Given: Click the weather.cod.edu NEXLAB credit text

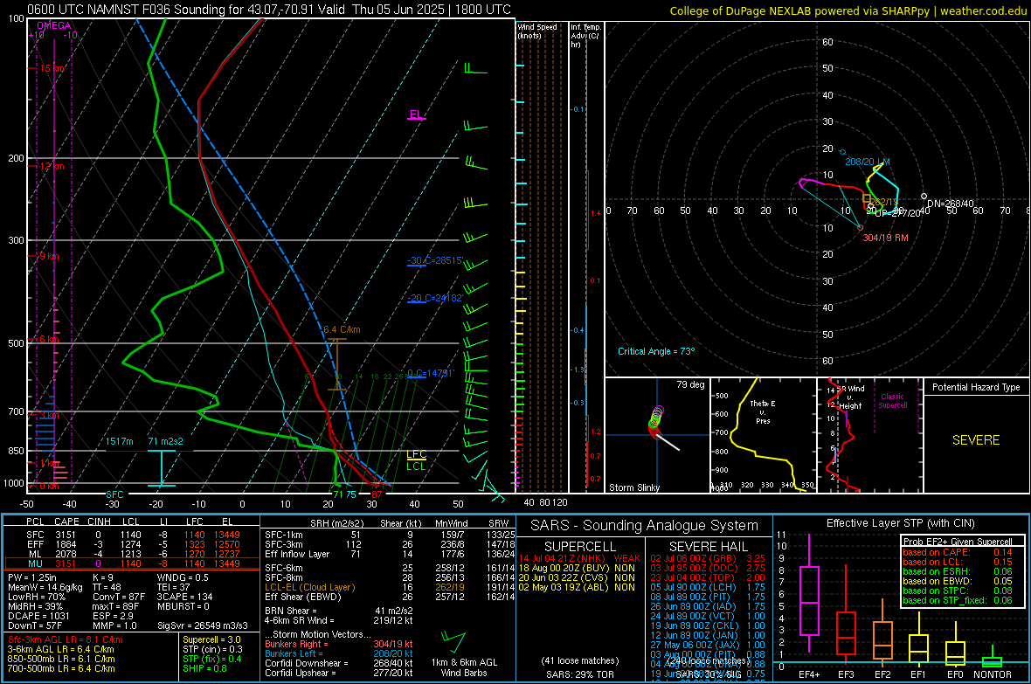Looking at the screenshot, I should [848, 10].
